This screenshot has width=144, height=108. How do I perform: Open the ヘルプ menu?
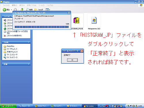(x=50, y=5)
